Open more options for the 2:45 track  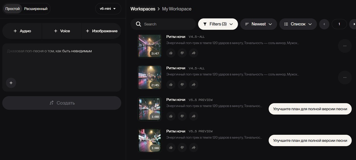pyautogui.click(x=345, y=78)
